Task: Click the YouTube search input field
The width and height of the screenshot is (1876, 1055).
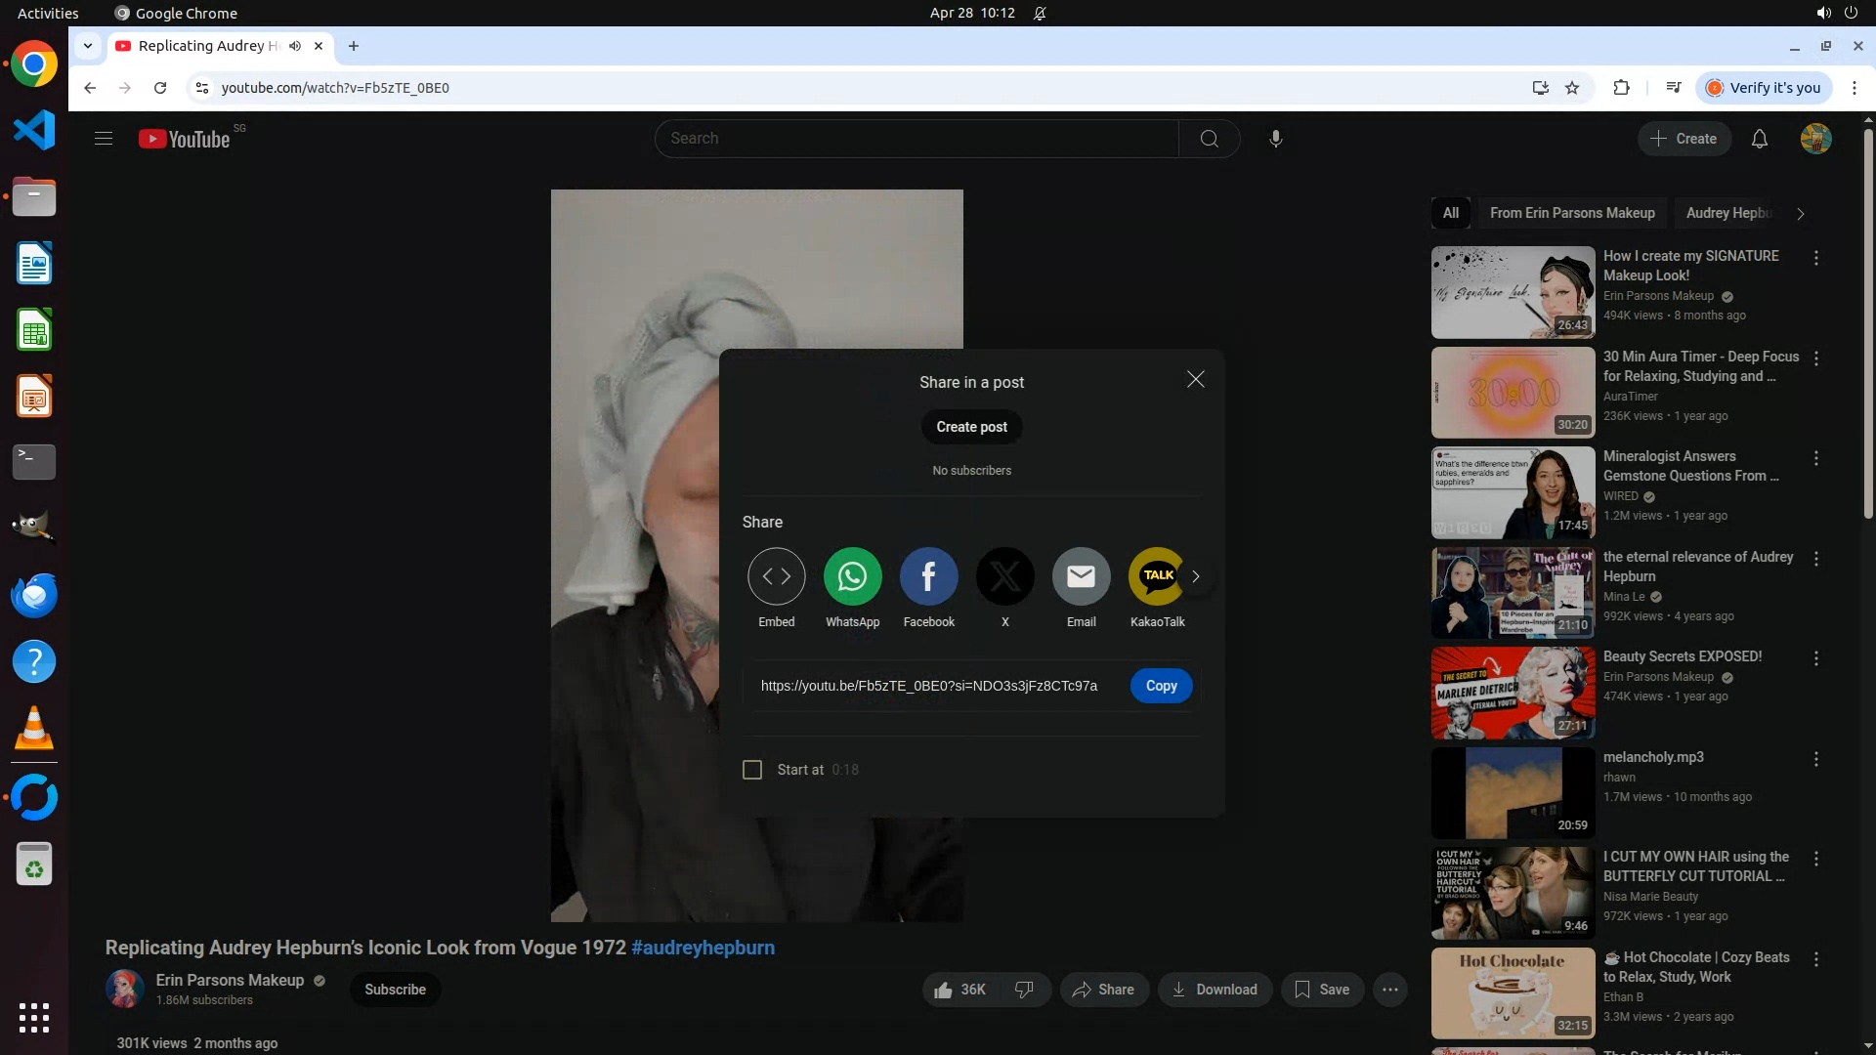Action: point(917,139)
